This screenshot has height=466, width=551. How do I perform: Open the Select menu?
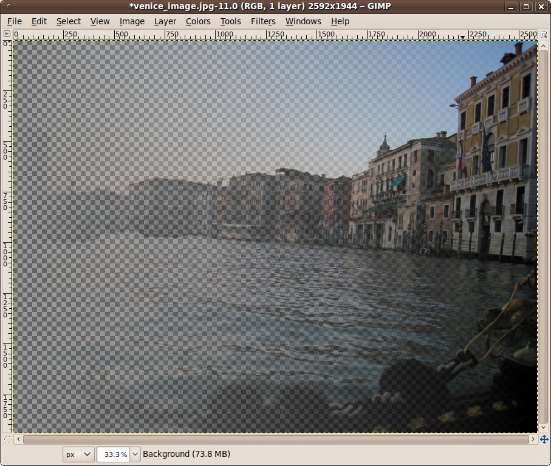(69, 21)
